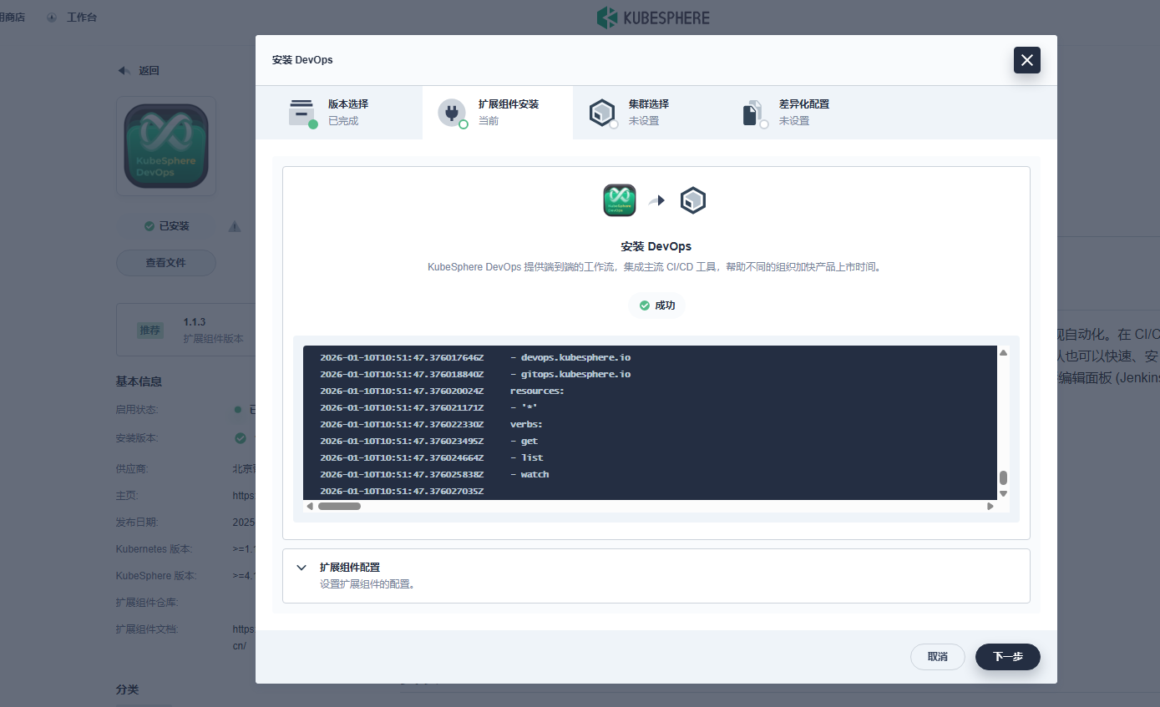Screen dimensions: 1160x707
Task: Click the green check icon in 安装版本 row
Action: (x=241, y=438)
